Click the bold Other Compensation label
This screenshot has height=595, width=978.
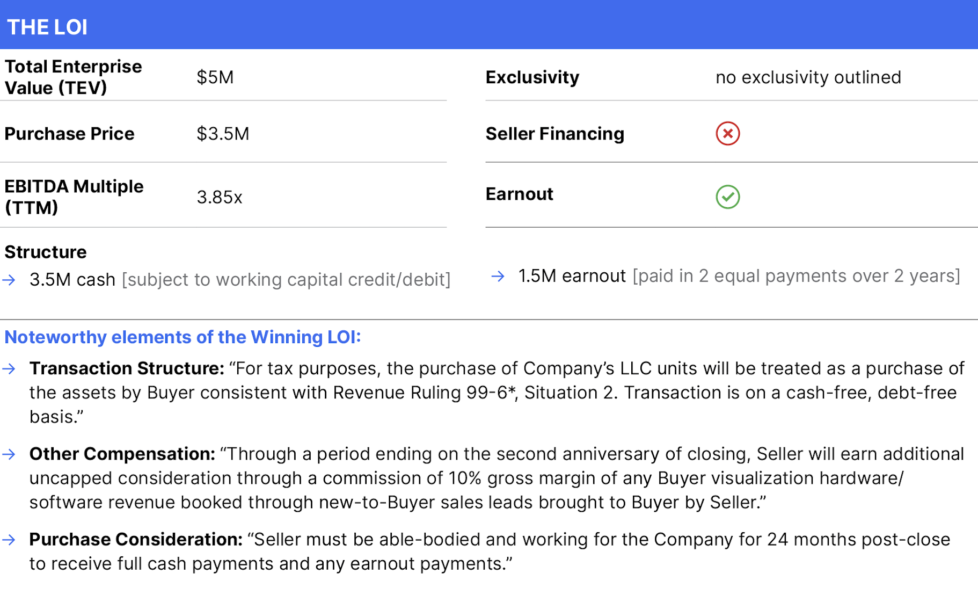click(122, 454)
